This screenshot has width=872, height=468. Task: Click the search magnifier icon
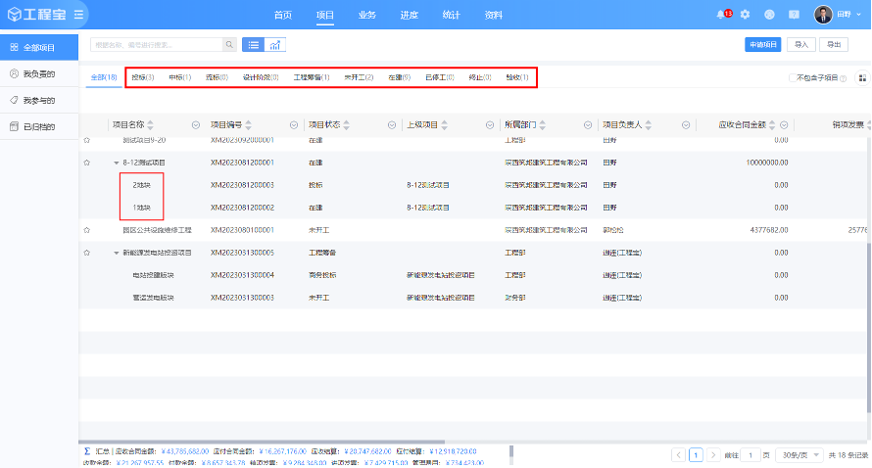click(x=229, y=45)
